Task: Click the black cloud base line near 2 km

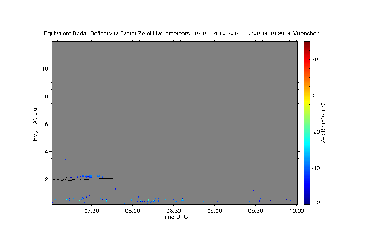Action: pyautogui.click(x=85, y=179)
